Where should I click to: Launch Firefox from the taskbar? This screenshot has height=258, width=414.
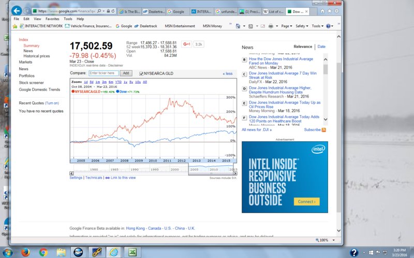25,252
